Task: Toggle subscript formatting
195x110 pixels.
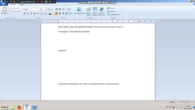Action: tap(38, 13)
